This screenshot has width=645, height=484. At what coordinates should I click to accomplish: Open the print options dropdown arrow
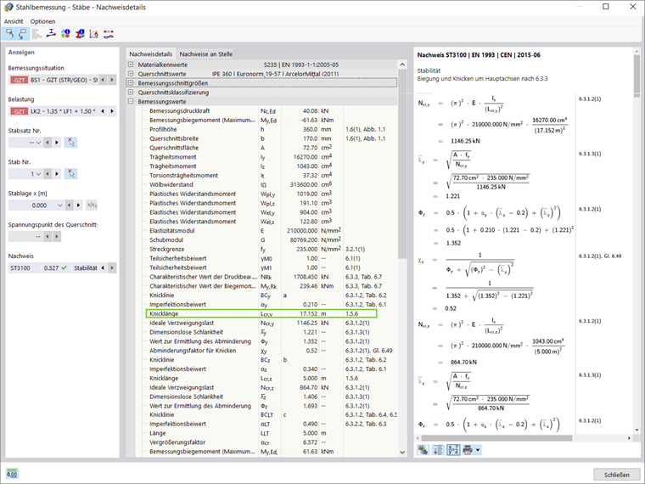(478, 450)
